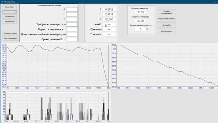Click the Сброс коэффициентов button
This screenshot has height=123, width=218.
pyautogui.click(x=167, y=18)
